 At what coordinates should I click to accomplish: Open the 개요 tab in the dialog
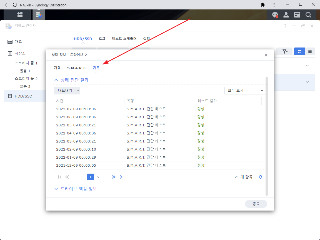pyautogui.click(x=57, y=68)
